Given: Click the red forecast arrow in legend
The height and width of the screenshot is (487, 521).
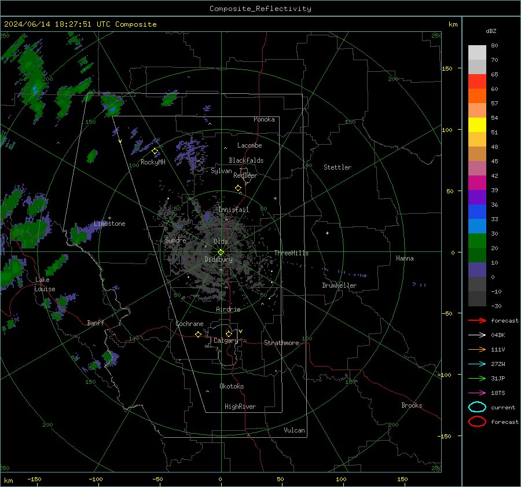Looking at the screenshot, I should (477, 320).
